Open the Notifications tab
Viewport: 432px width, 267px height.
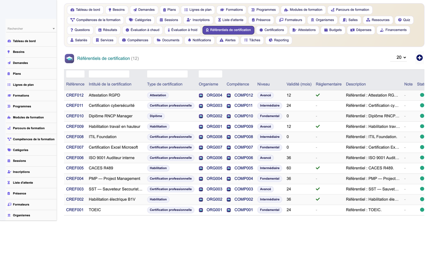[199, 40]
